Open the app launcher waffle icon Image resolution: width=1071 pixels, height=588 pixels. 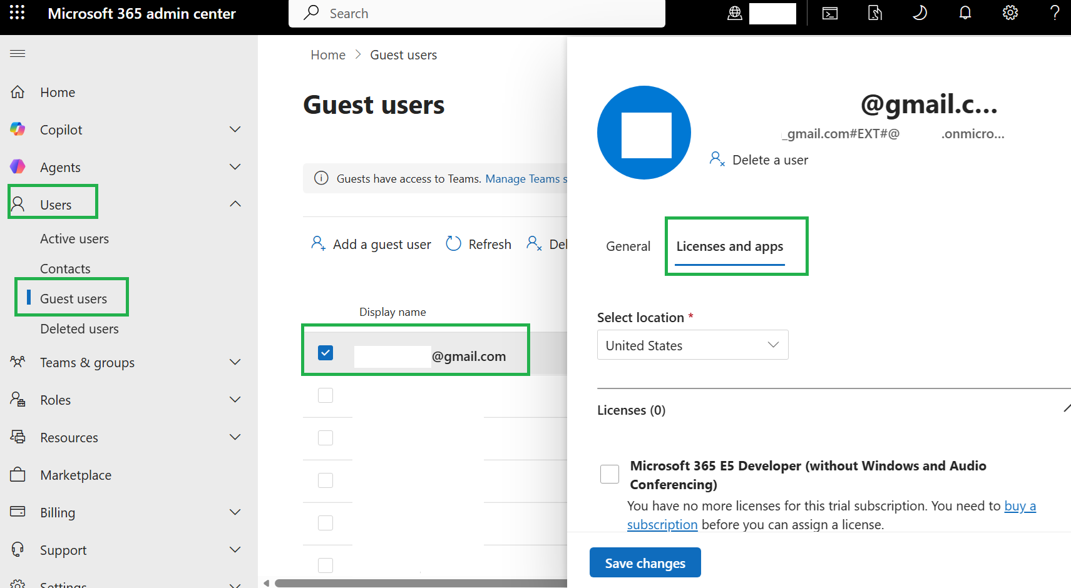[x=18, y=13]
